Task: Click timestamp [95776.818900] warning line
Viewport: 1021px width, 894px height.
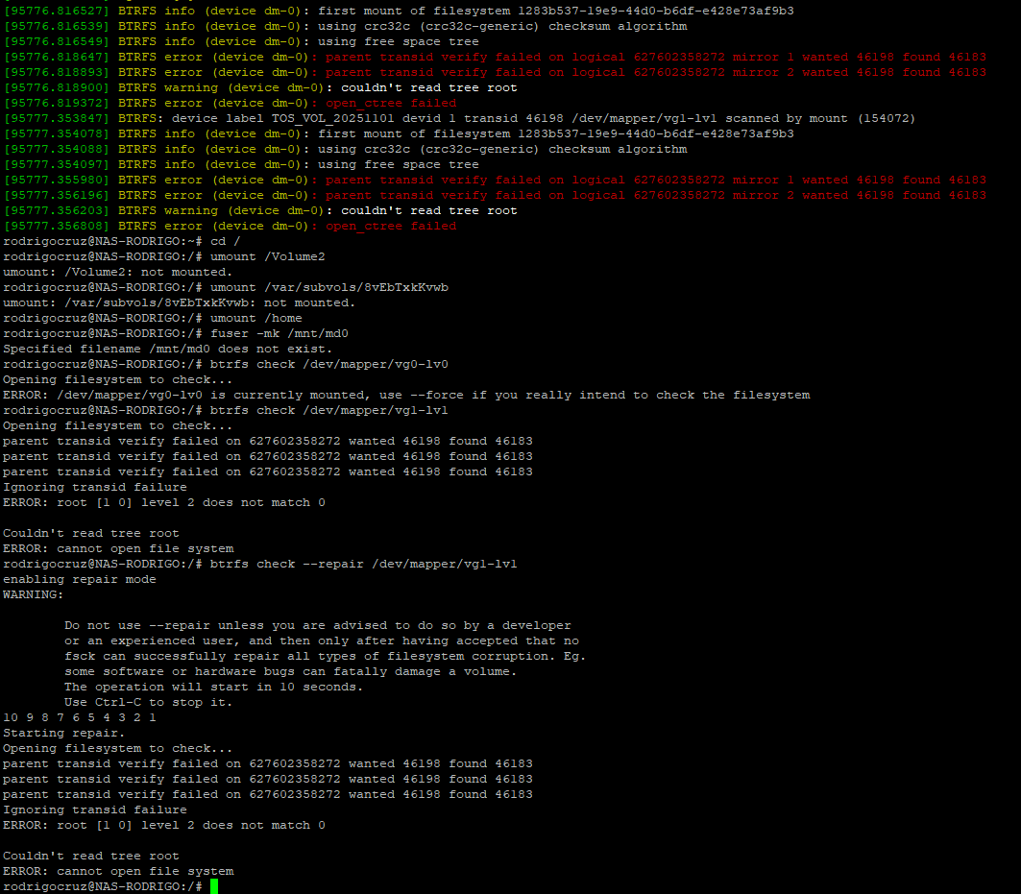Action: pyautogui.click(x=260, y=88)
